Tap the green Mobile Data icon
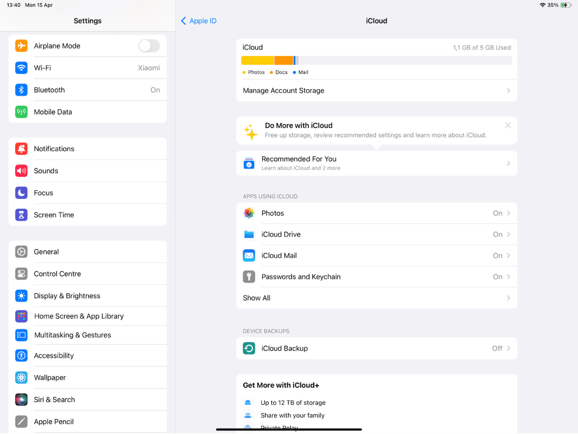 (x=21, y=112)
